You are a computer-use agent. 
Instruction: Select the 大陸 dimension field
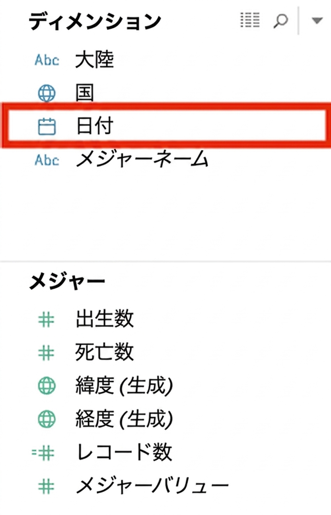tap(95, 60)
